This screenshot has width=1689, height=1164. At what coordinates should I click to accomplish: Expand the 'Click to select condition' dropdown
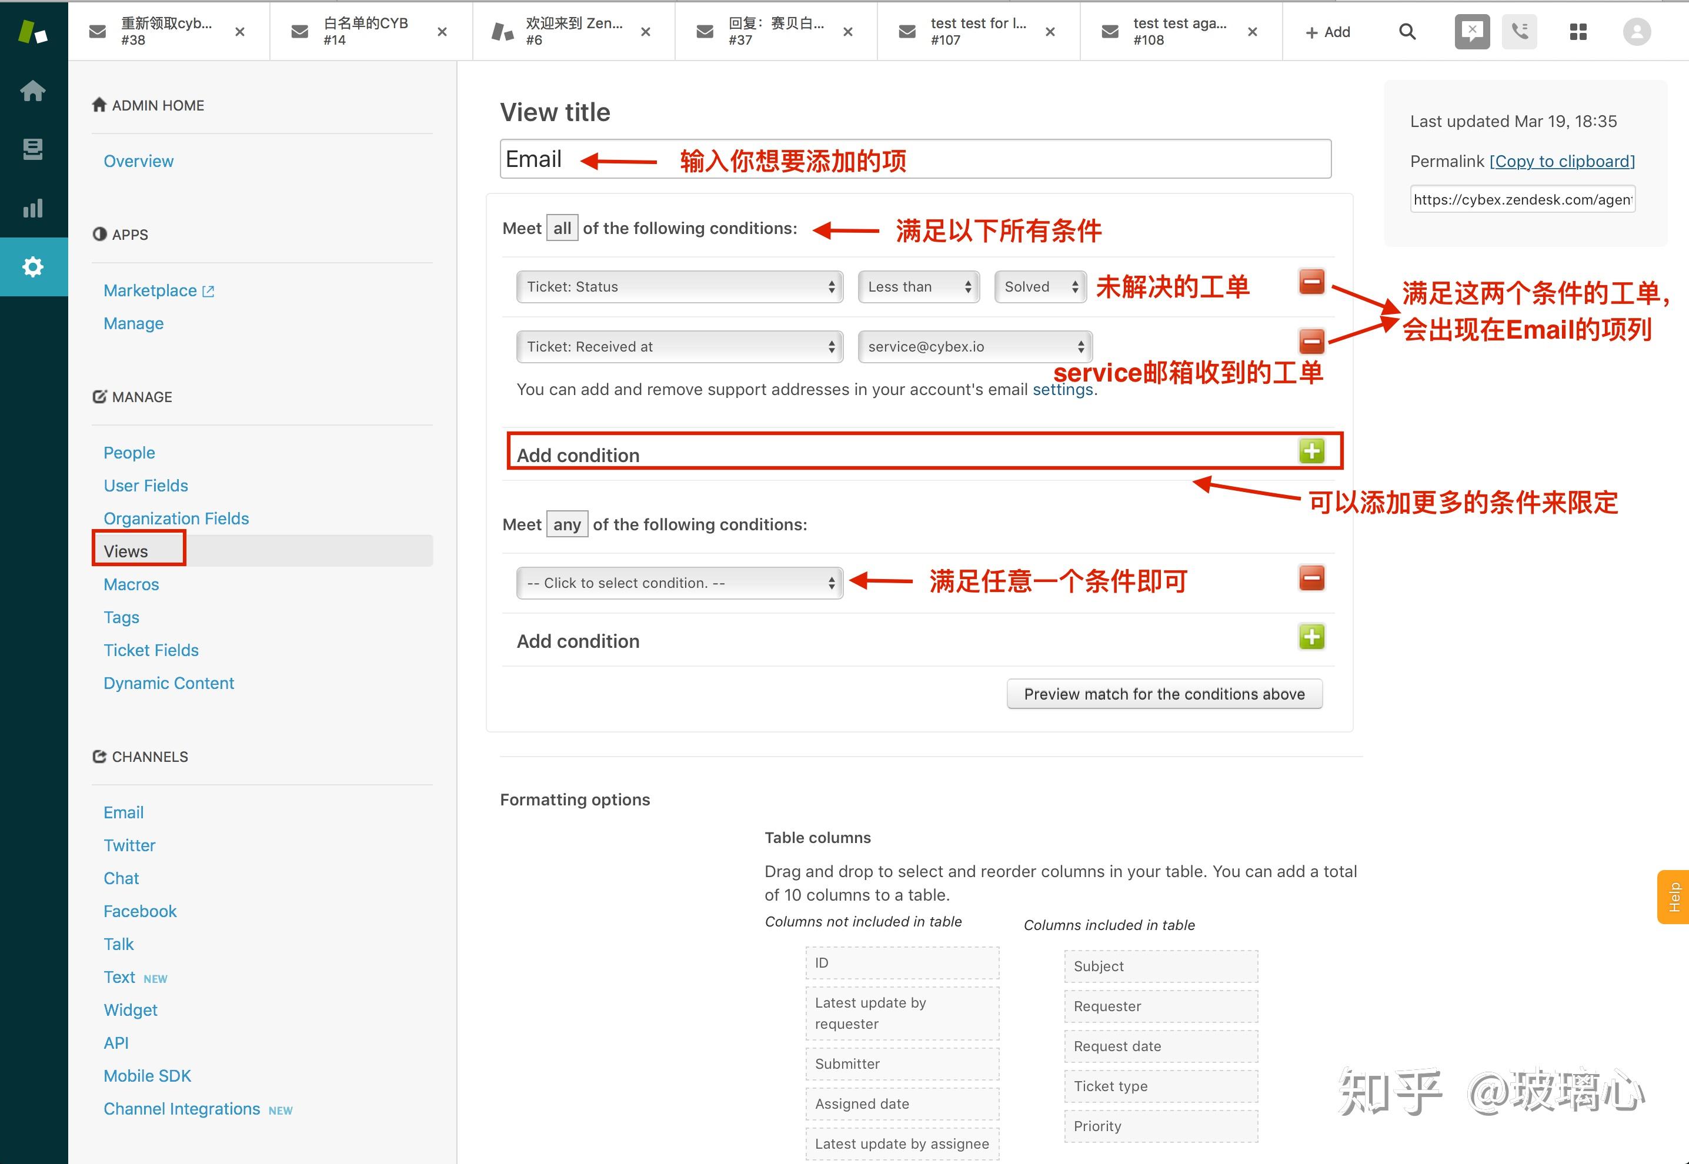tap(679, 583)
